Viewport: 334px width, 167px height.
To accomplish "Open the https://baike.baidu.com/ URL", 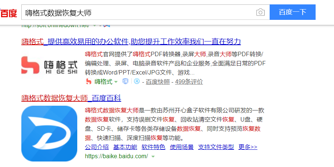I will (116, 156).
